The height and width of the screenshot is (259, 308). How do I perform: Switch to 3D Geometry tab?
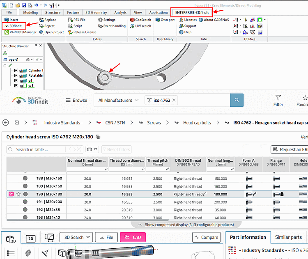pyautogui.click(x=96, y=12)
